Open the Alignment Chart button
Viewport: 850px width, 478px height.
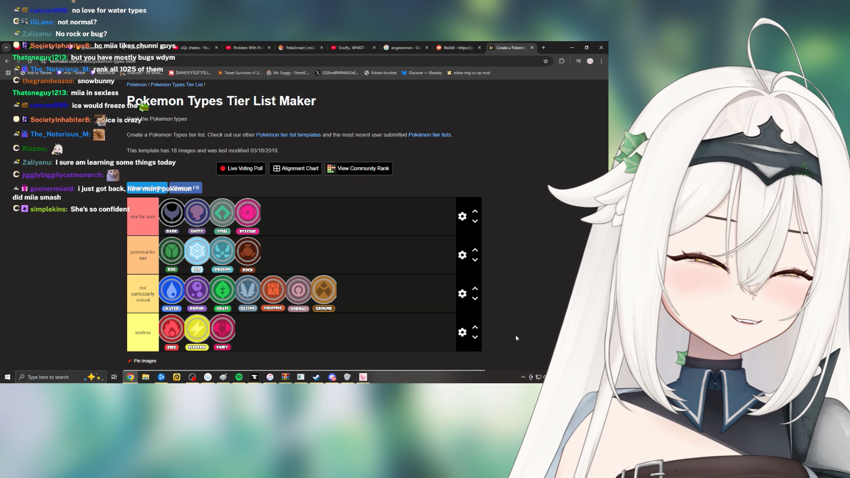(296, 168)
